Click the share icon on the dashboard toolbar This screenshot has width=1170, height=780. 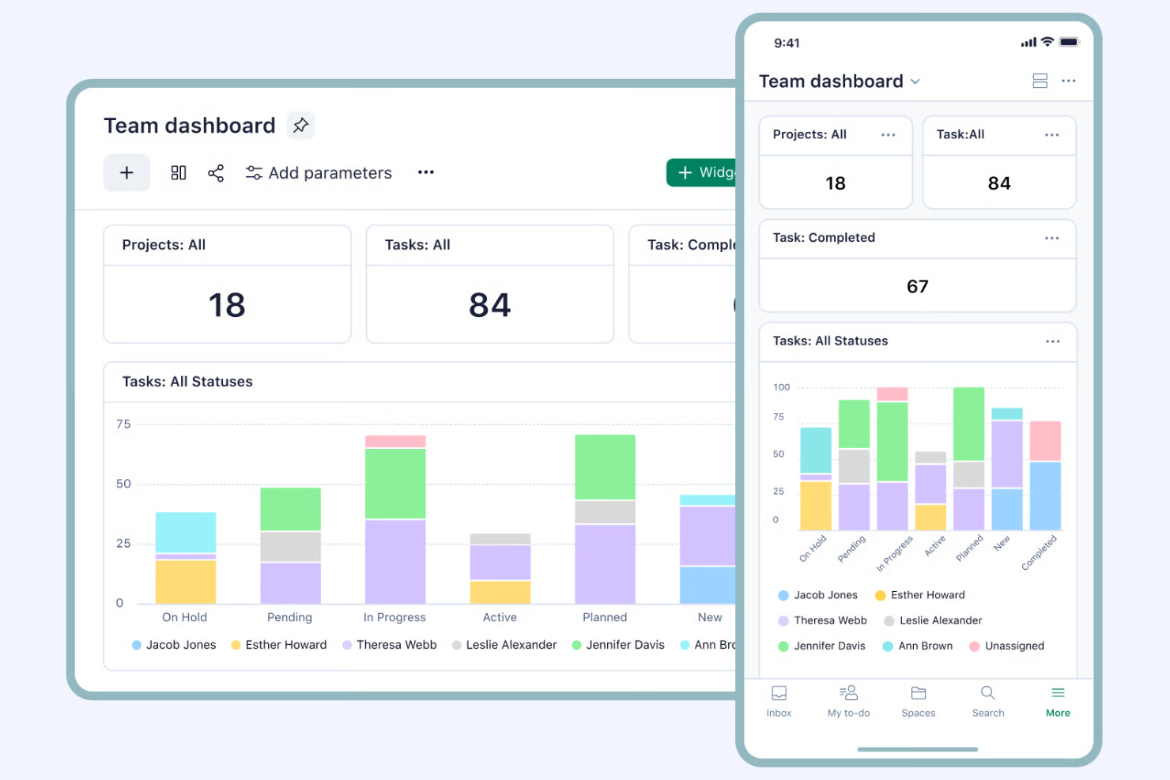click(x=216, y=172)
